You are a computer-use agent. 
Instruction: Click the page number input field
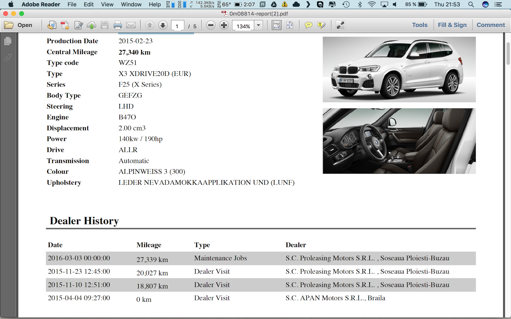[177, 26]
